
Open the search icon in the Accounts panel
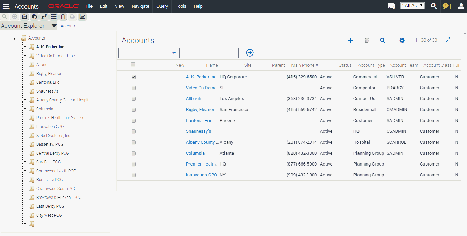pos(383,40)
